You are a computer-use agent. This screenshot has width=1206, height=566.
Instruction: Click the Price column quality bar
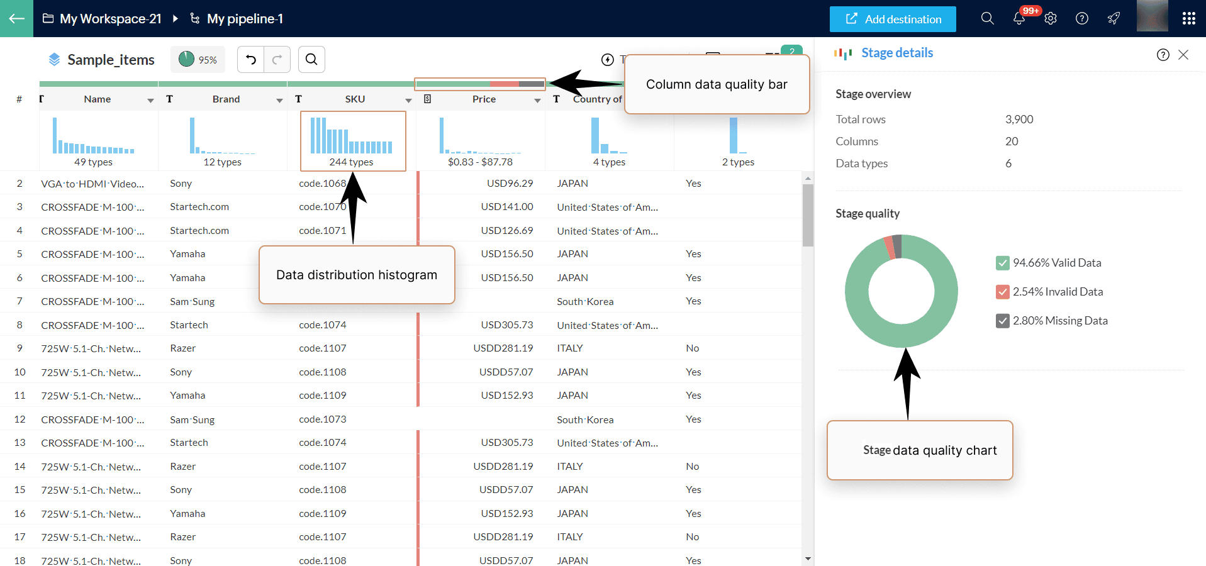coord(480,84)
